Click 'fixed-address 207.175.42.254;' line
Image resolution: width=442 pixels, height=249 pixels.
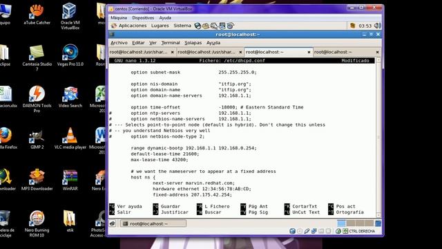(192, 195)
